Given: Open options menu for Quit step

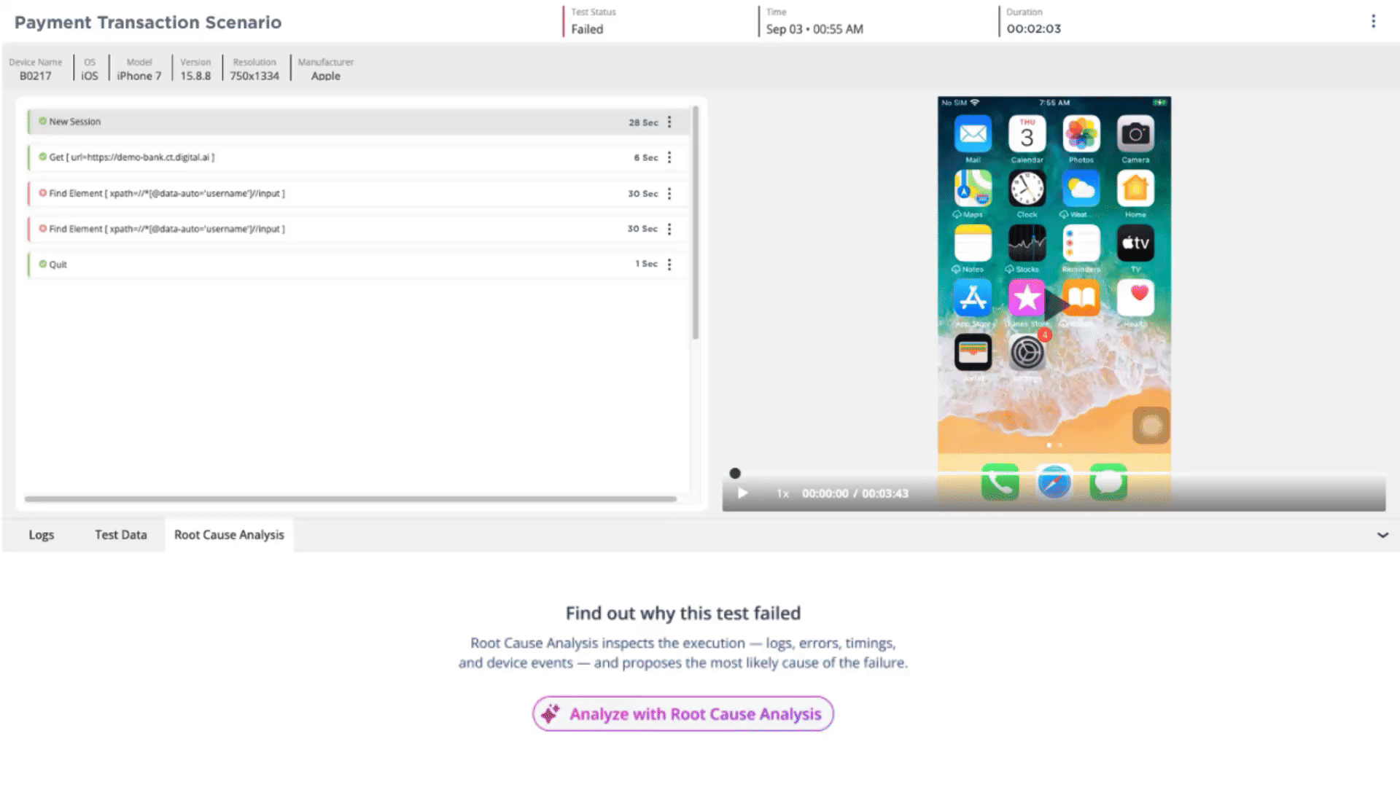Looking at the screenshot, I should (669, 264).
